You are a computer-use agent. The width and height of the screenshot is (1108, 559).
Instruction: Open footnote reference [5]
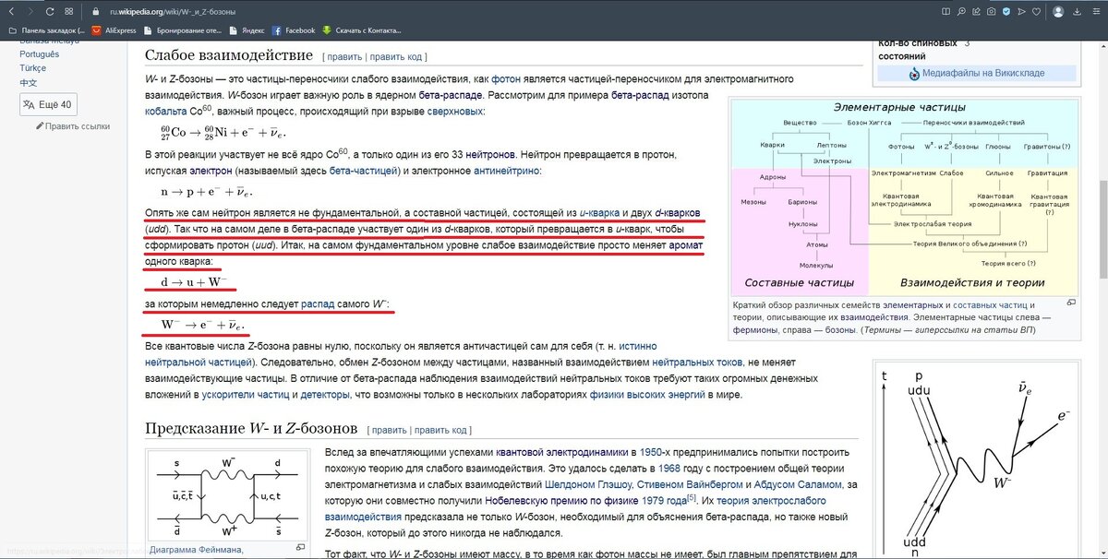point(691,497)
